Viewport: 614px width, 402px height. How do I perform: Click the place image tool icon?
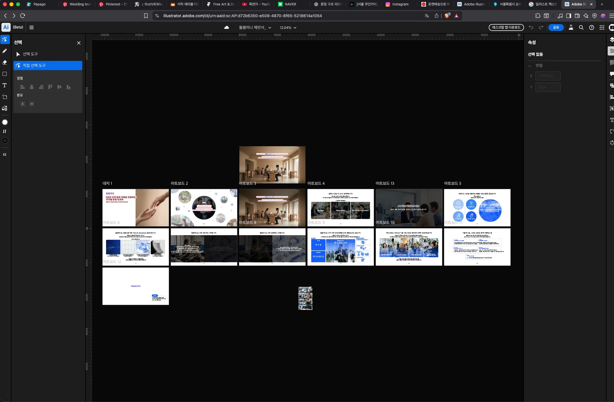pyautogui.click(x=5, y=108)
